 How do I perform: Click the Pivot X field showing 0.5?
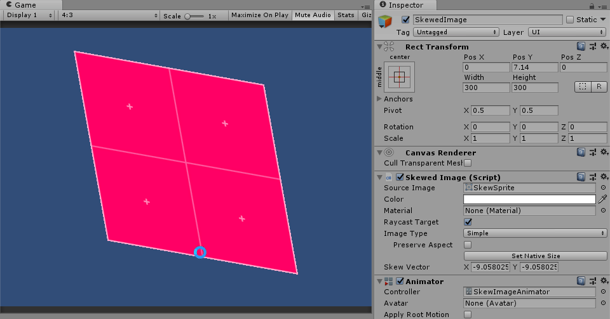pyautogui.click(x=490, y=110)
